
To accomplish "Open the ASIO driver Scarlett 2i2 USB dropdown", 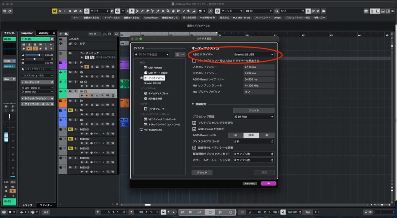I will pyautogui.click(x=254, y=55).
